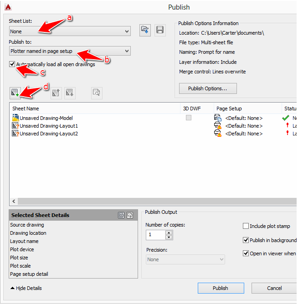Screen dimensions: 298x305
Task: Open the Precision dropdown
Action: click(x=185, y=259)
